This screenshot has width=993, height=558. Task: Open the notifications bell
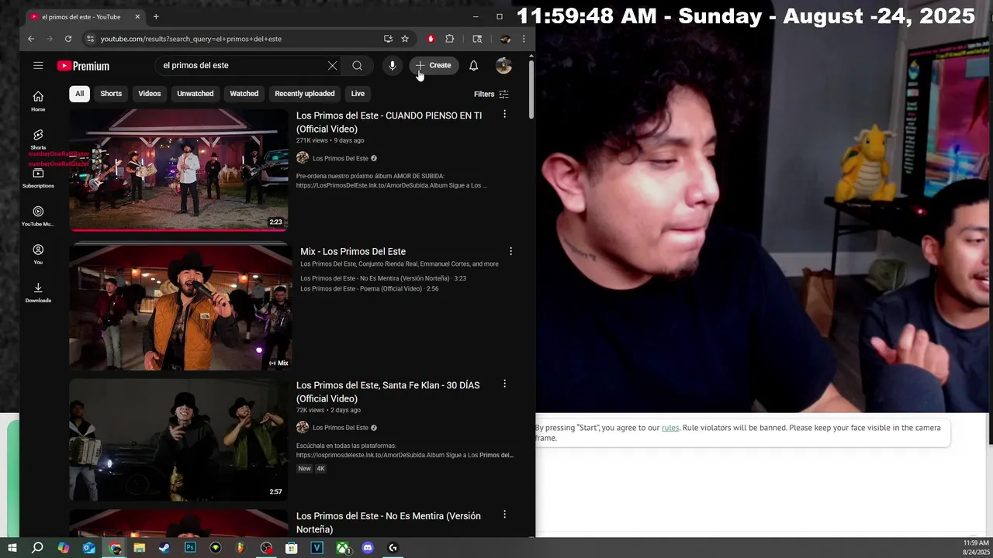[x=473, y=66]
